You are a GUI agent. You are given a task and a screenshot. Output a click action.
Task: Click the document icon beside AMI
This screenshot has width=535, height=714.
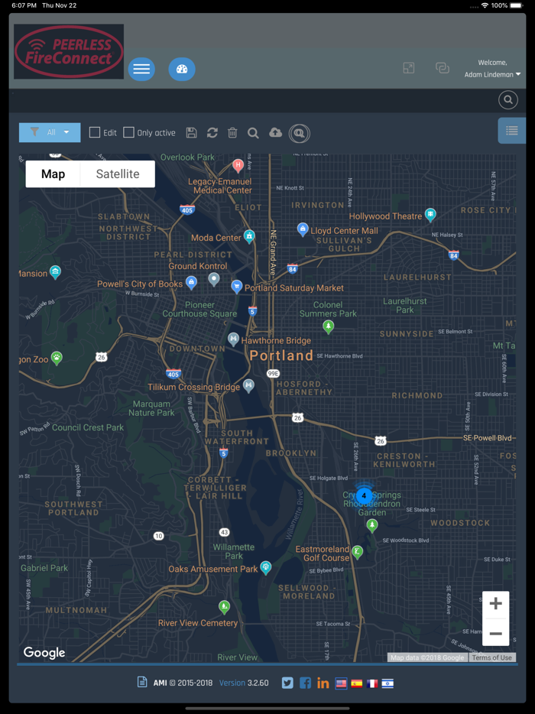click(x=142, y=682)
